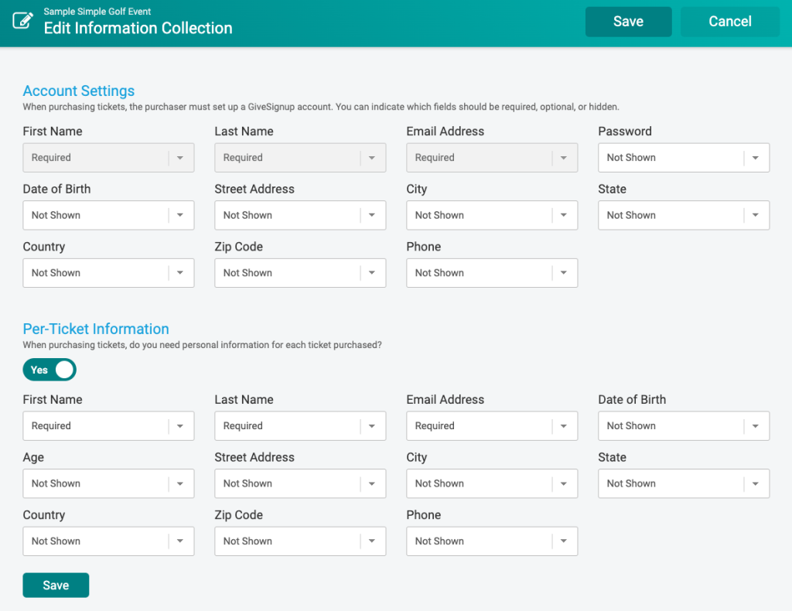Open Per-Ticket Date of Birth dropdown
The image size is (792, 611).
click(x=684, y=425)
